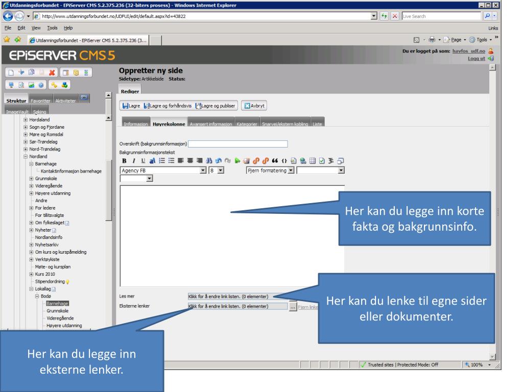The height and width of the screenshot is (392, 523).
Task: Delete the selected page with the red X
Action: (52, 72)
